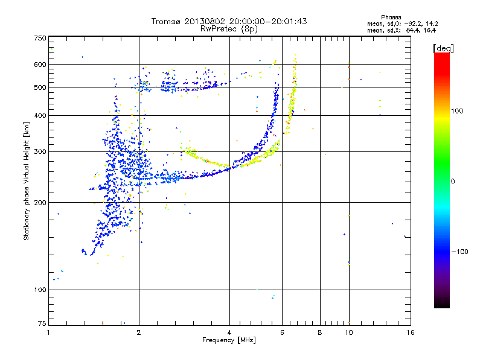The width and height of the screenshot is (483, 362).
Task: Click the 'Stationary phase Virtual Height [km]' axis title
Action: (27, 182)
